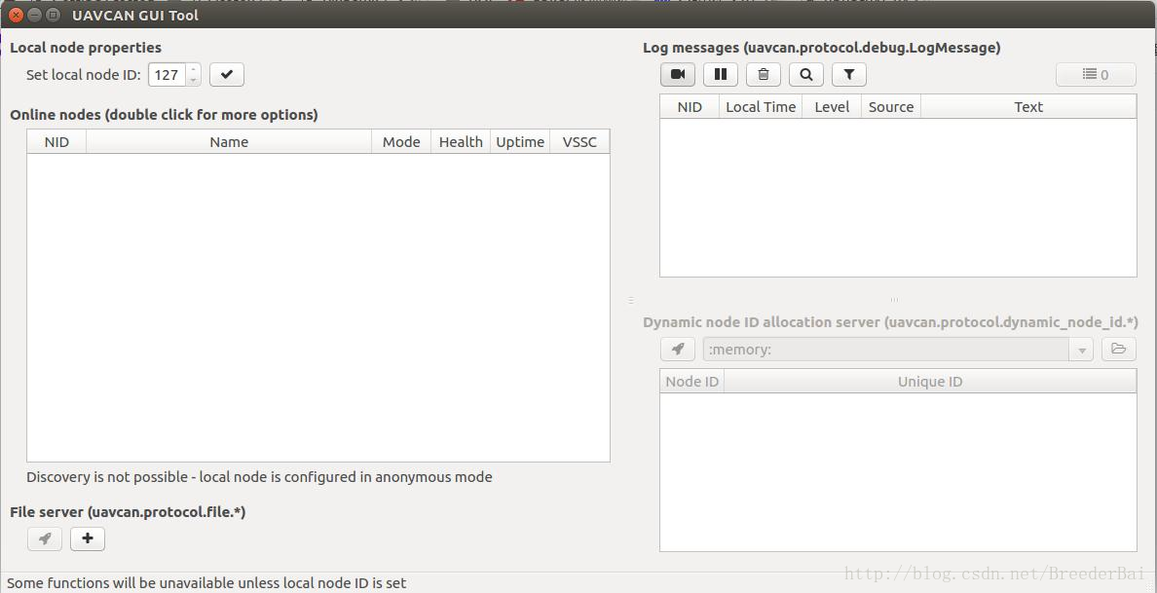Sort online nodes by VSSC column
The width and height of the screenshot is (1157, 593).
(580, 141)
